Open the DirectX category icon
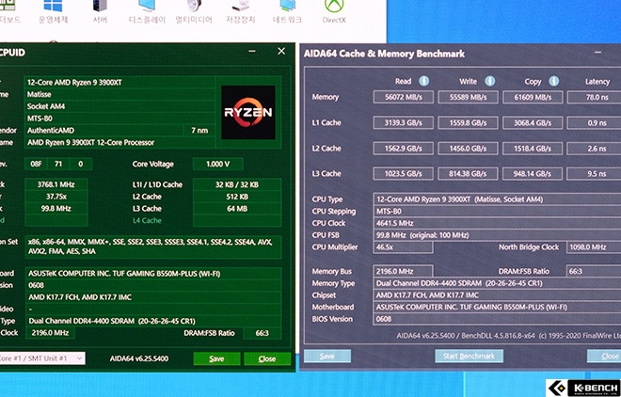The image size is (621, 397). point(334,12)
